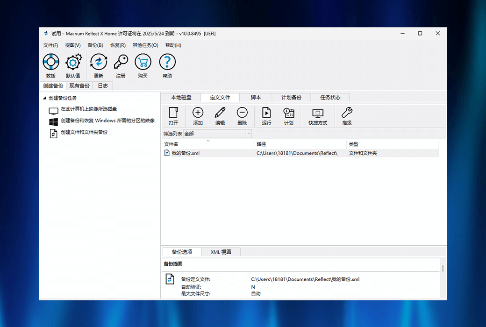Click the 删除 minus icon
Viewport: 486px width, 327px height.
[242, 113]
